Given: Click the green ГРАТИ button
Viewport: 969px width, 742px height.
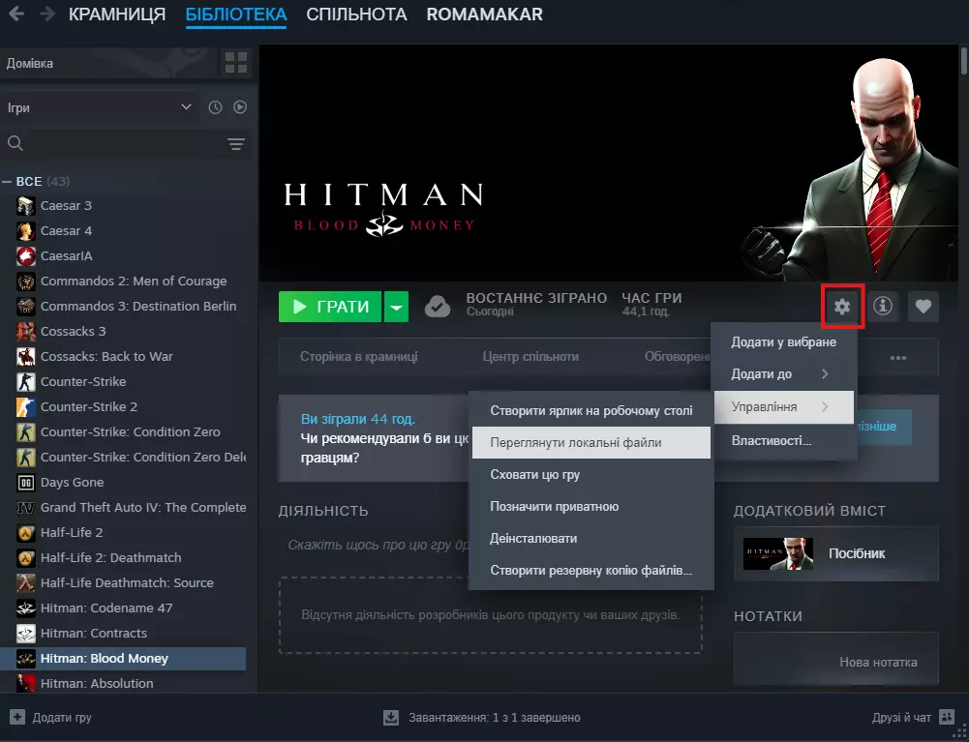Looking at the screenshot, I should 330,307.
